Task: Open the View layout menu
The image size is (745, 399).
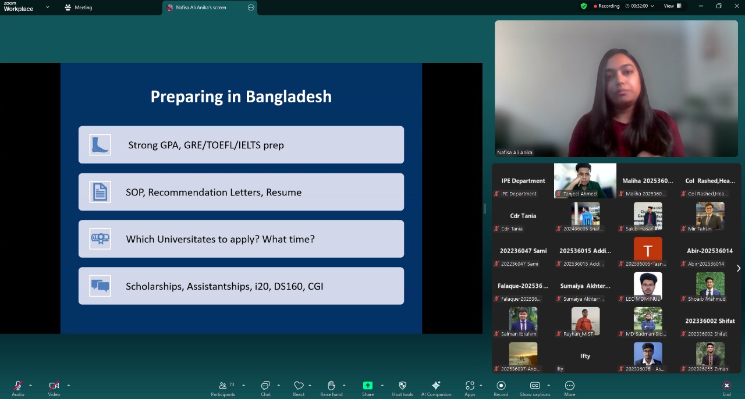Action: coord(672,6)
